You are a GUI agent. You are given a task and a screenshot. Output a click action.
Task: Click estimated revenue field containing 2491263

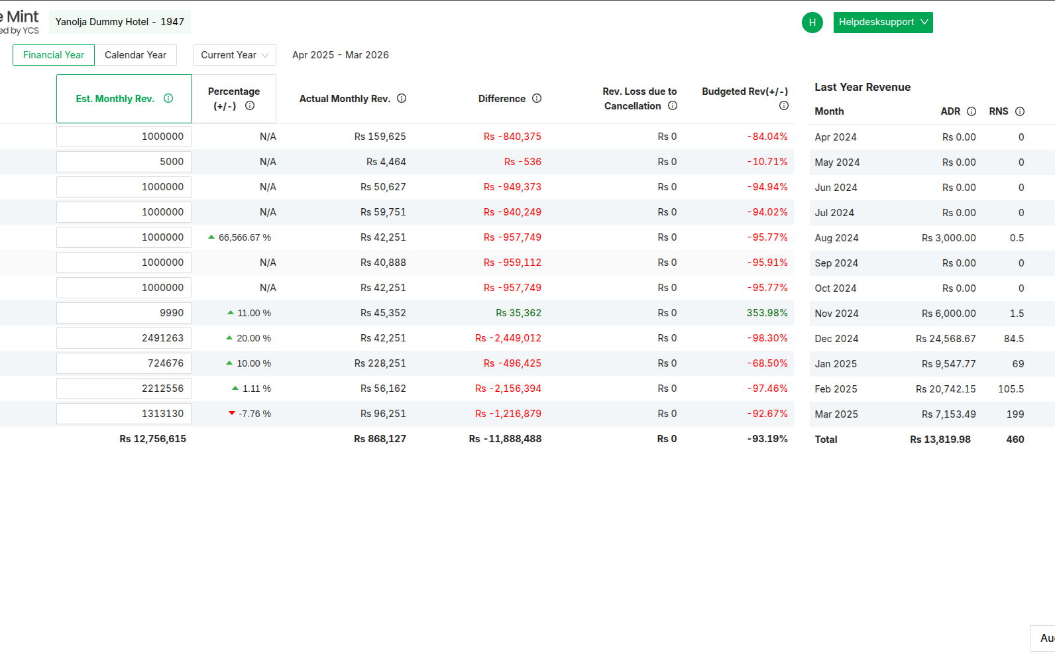124,338
